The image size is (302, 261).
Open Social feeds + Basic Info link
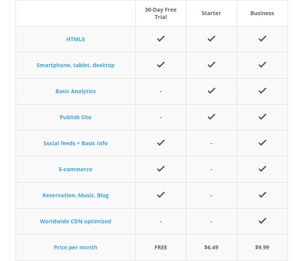click(x=75, y=143)
